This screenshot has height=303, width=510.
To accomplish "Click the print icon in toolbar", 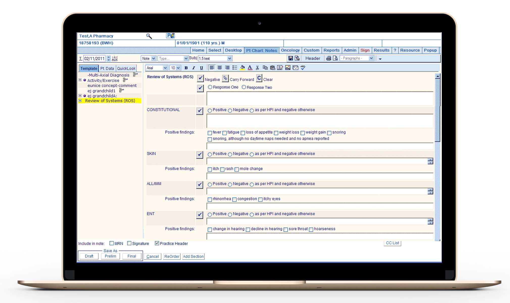I will tap(328, 58).
